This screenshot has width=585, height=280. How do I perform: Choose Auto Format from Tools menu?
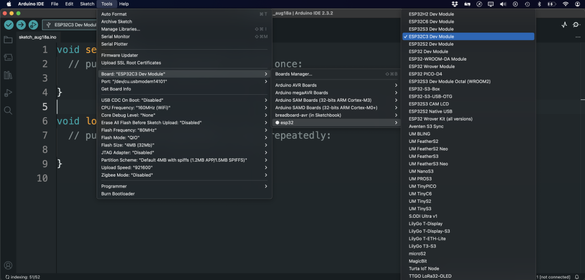(185, 14)
